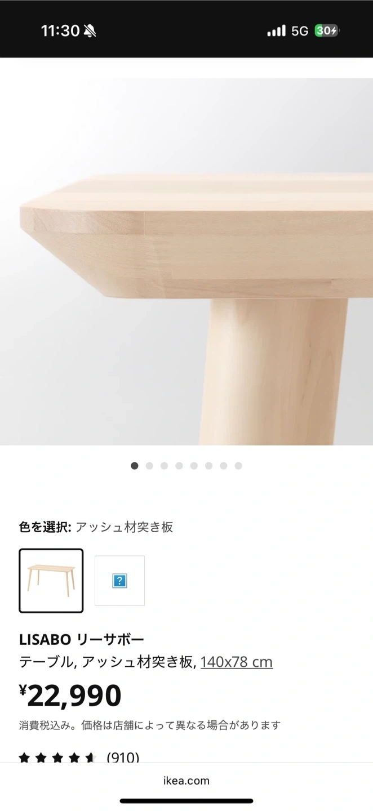Tap the battery charging indicator
The image size is (373, 811).
pyautogui.click(x=327, y=30)
